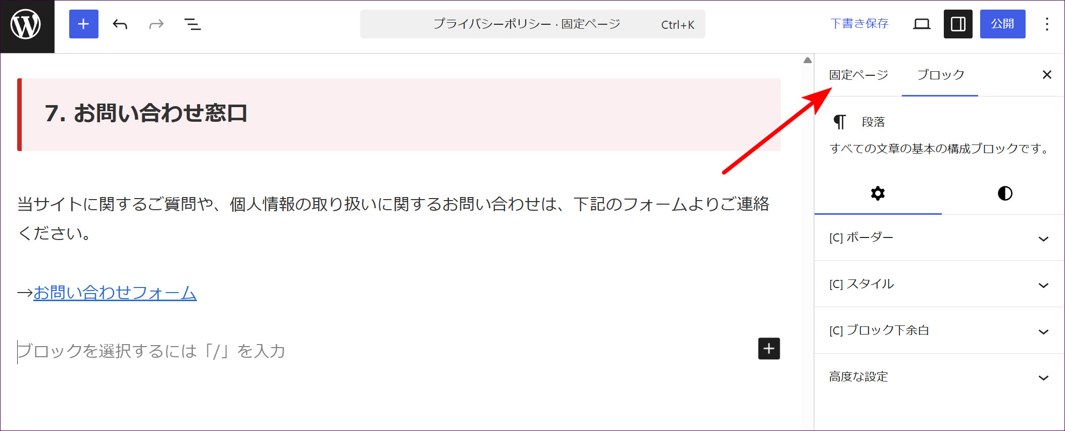Click the WordPress logo icon
The width and height of the screenshot is (1065, 431).
[x=26, y=24]
